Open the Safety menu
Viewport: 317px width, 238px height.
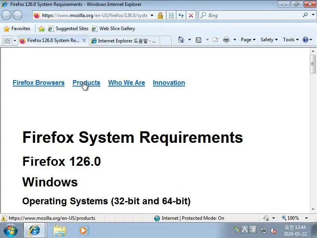(x=269, y=40)
